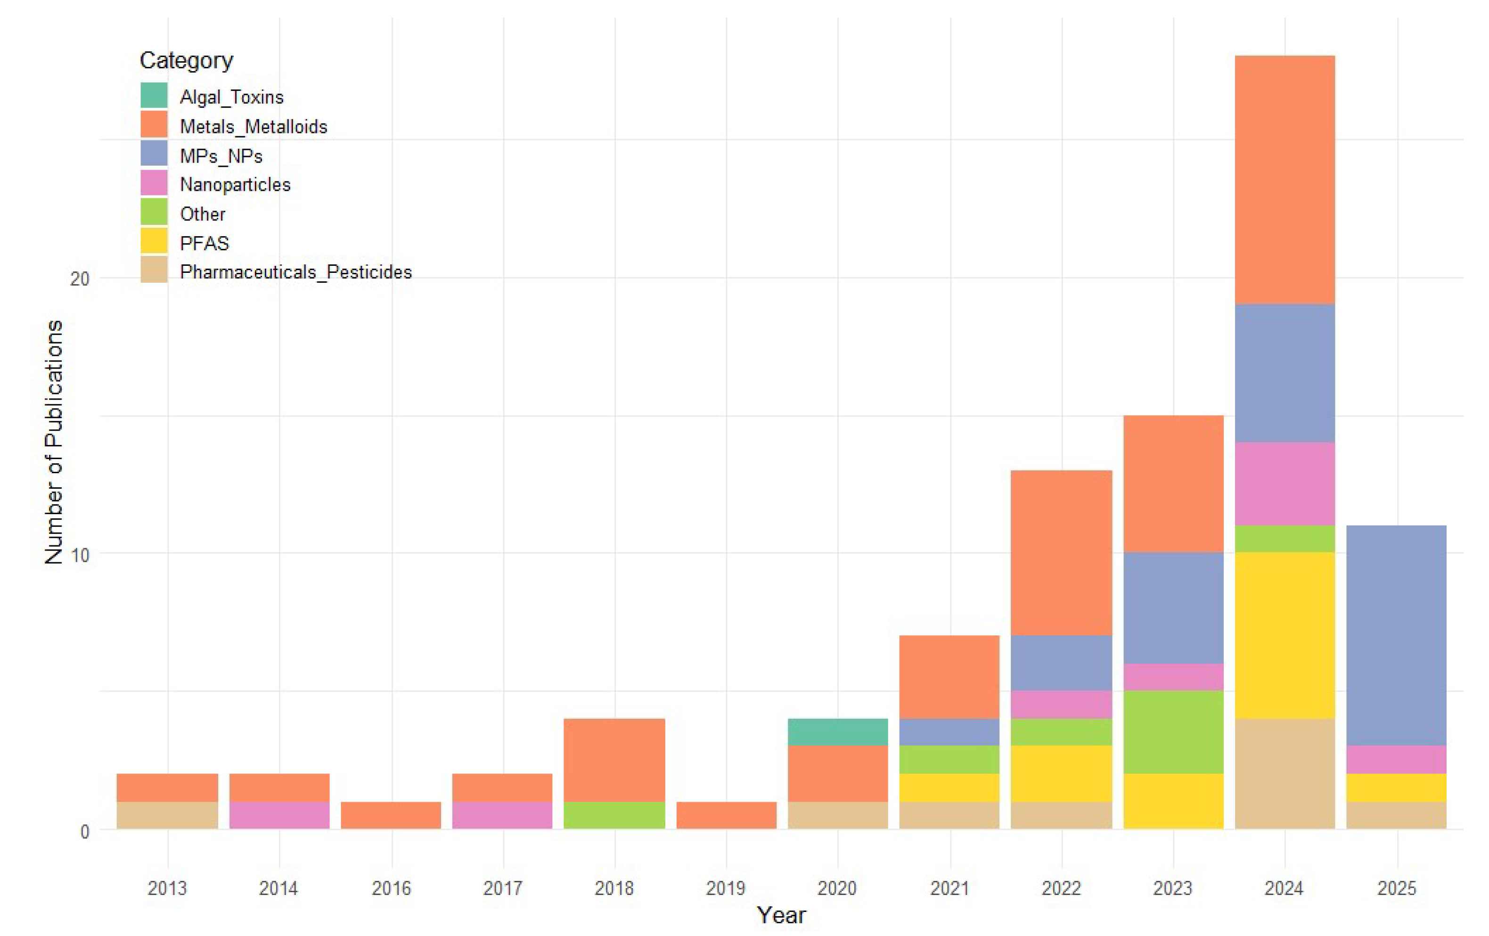1489x936 pixels.
Task: Click the Nanoparticles legend color swatch
Action: (x=153, y=183)
